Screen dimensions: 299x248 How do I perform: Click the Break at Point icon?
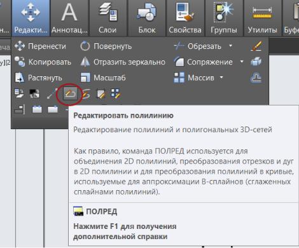tap(53, 109)
